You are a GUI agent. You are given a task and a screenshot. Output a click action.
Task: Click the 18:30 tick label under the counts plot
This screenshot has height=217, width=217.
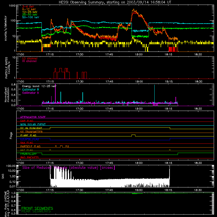pos(198,55)
